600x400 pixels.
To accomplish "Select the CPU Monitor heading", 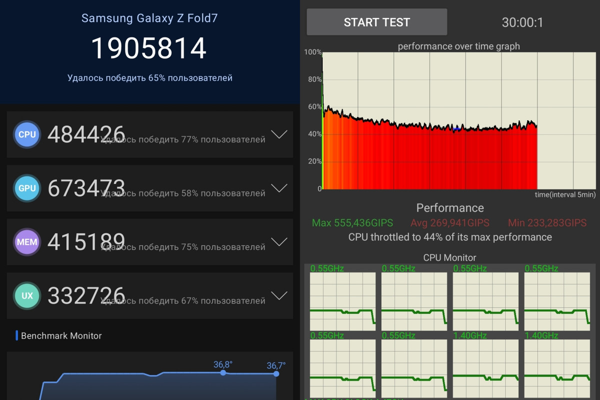I will [x=450, y=258].
